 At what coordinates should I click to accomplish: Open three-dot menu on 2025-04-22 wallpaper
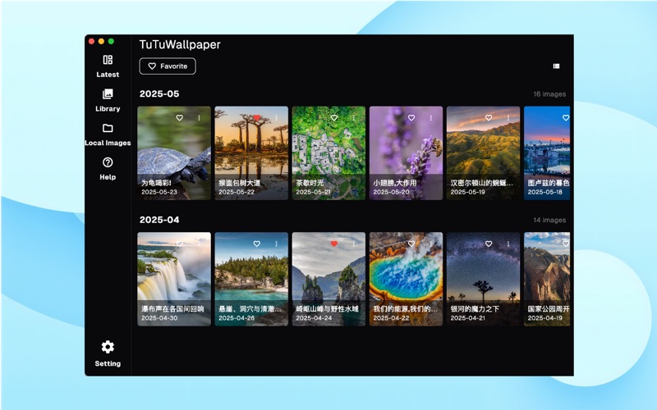[431, 244]
